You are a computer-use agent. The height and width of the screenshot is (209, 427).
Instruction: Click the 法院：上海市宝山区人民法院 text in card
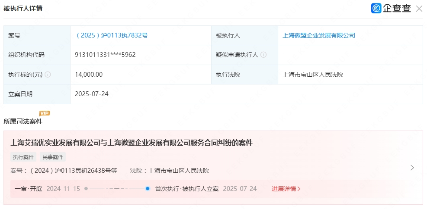(170, 171)
